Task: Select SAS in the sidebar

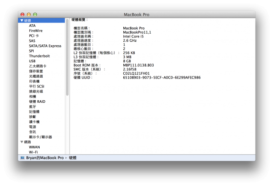Action: point(32,41)
